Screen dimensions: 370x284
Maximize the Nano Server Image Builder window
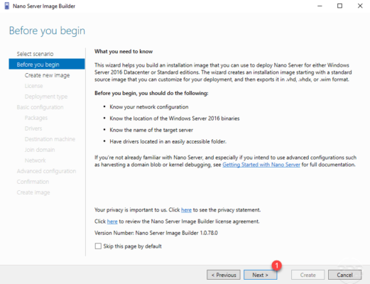click(339, 6)
